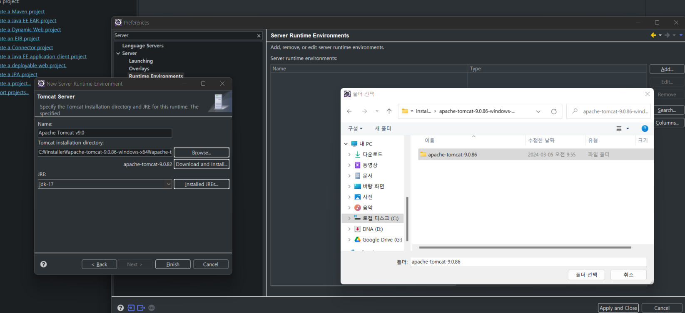Click 새 폴더 to create new folder
The width and height of the screenshot is (685, 313).
(383, 128)
